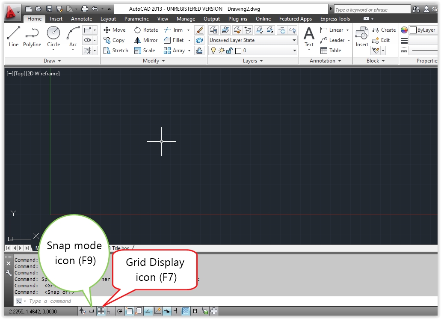This screenshot has width=441, height=319.
Task: Open the Layer Properties manager icon
Action: [x=213, y=30]
